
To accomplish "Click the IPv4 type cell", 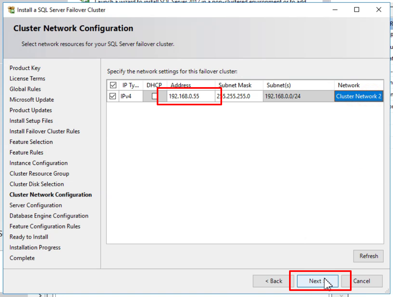I will click(131, 96).
